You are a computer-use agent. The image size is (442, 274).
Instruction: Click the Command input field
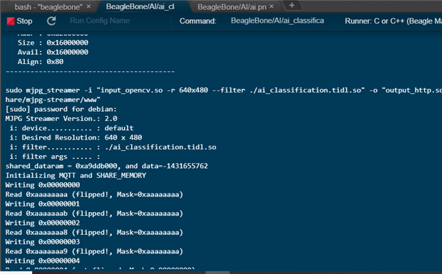coord(277,21)
